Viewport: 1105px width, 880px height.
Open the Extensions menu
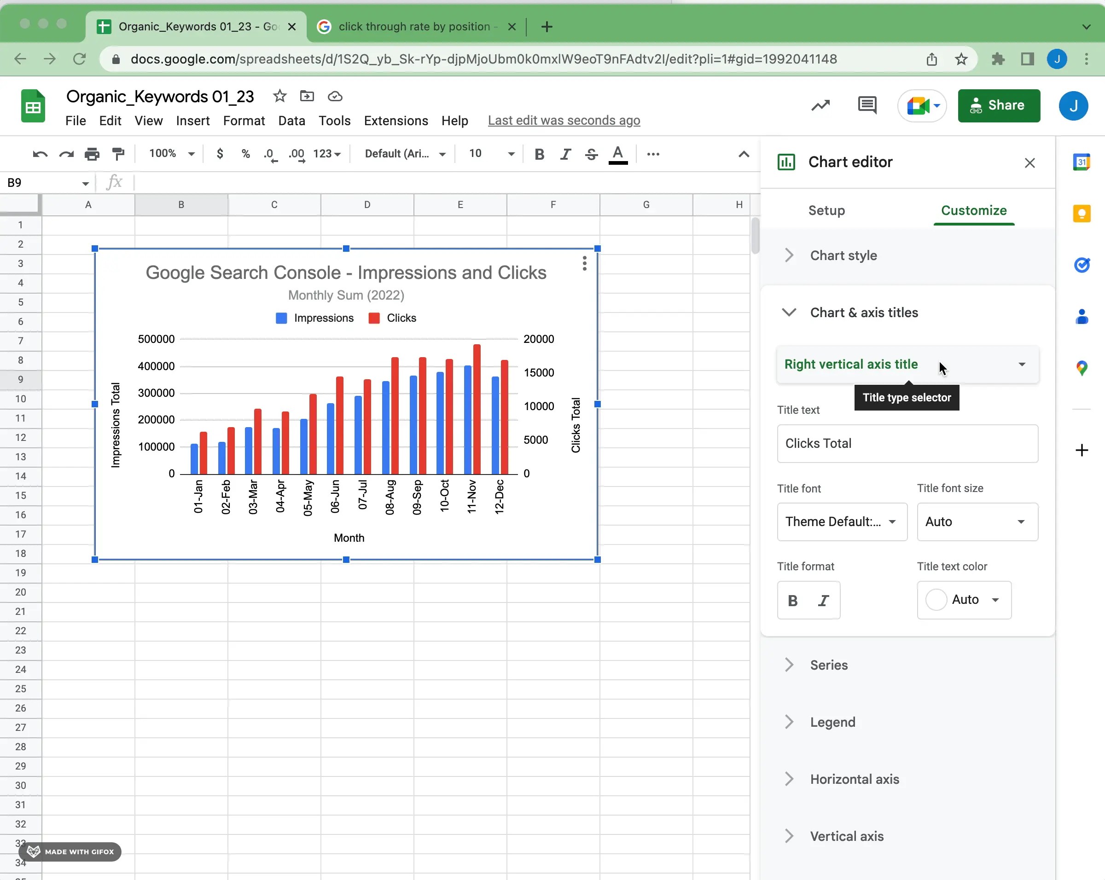click(395, 121)
